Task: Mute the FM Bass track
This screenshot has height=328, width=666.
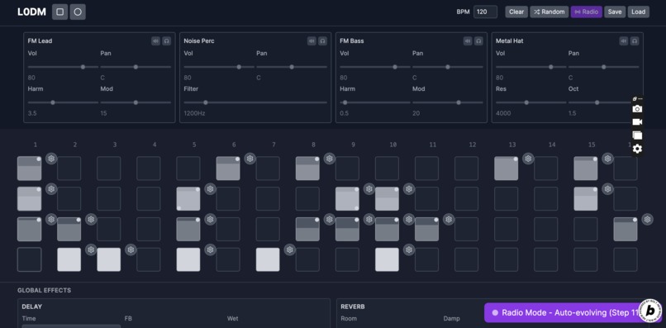Action: click(x=468, y=41)
